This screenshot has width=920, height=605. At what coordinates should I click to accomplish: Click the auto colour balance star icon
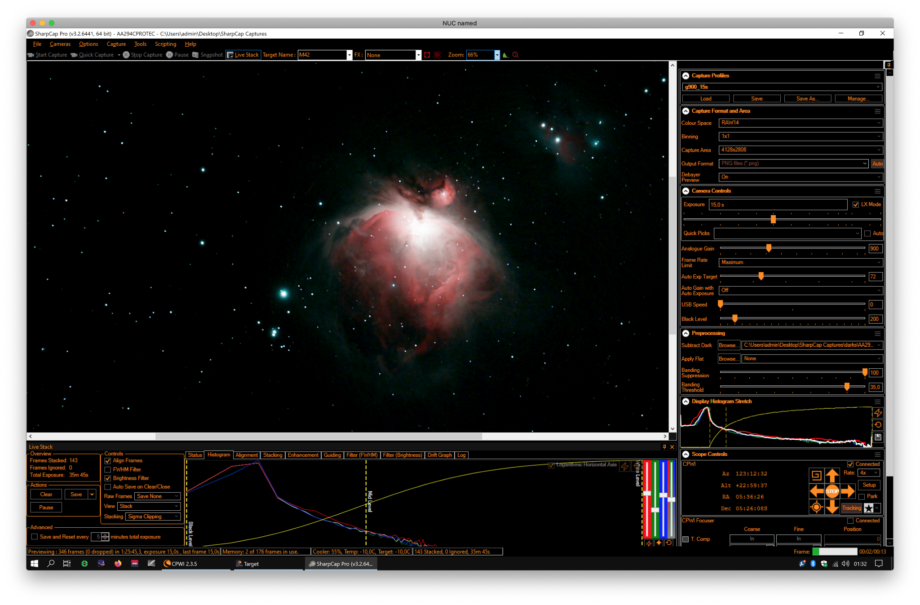[659, 543]
